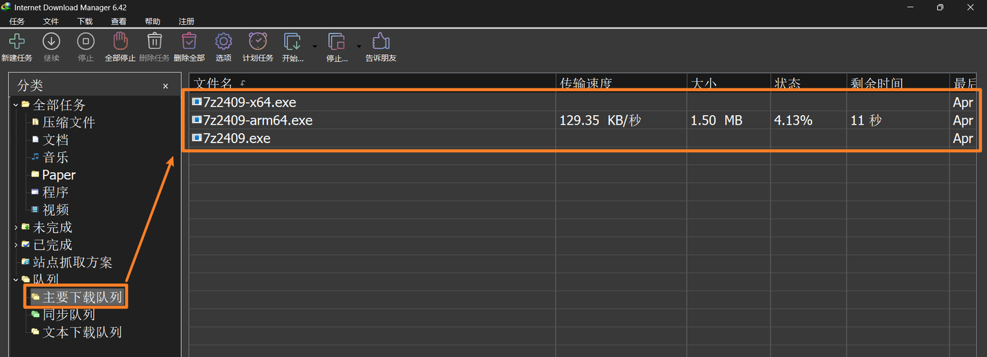Image resolution: width=987 pixels, height=357 pixels.
Task: Click the 删除全部 trash icon
Action: coord(189,42)
